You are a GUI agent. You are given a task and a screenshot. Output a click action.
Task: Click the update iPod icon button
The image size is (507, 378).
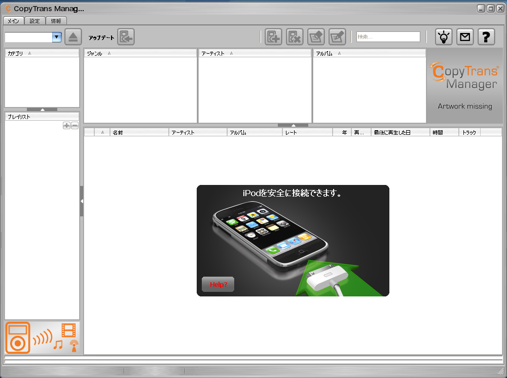[x=126, y=37]
